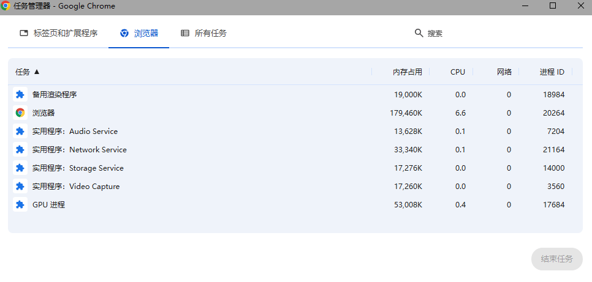
Task: Sort by CPU column header
Action: pos(457,72)
